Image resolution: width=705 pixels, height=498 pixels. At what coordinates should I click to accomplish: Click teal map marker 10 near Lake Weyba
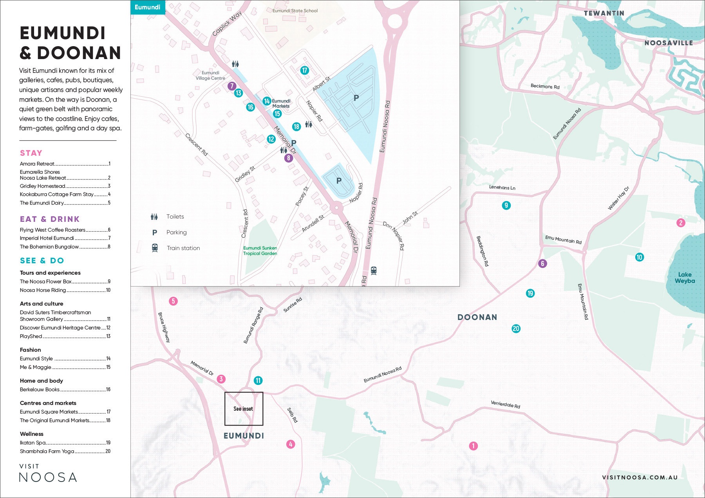pos(640,257)
